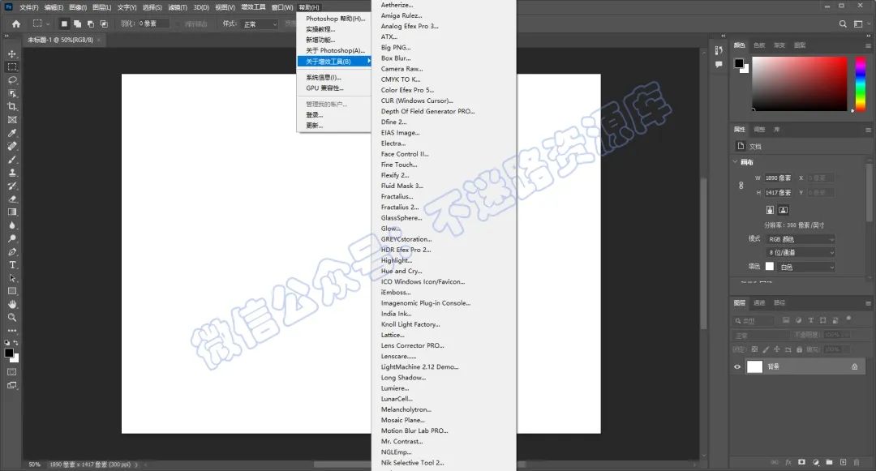Open the Color panel flyout menu
The height and width of the screenshot is (471, 876).
(x=868, y=45)
